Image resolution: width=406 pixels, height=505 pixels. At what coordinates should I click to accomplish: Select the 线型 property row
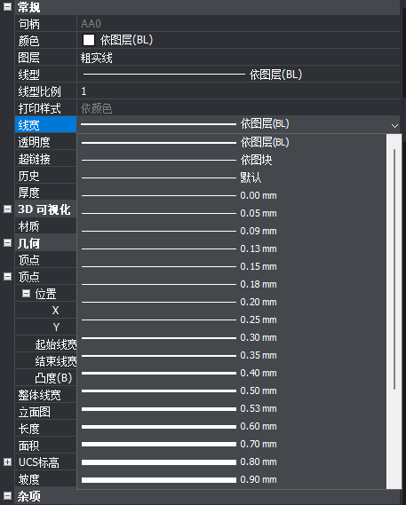tap(207, 75)
